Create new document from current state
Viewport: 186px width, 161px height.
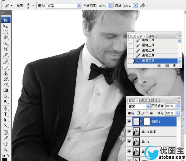tap(159, 65)
